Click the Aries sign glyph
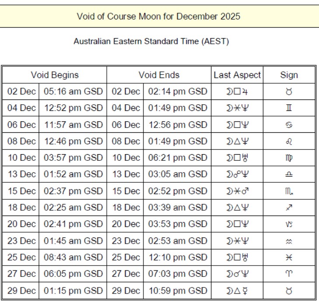The height and width of the screenshot is (301, 319). click(289, 274)
